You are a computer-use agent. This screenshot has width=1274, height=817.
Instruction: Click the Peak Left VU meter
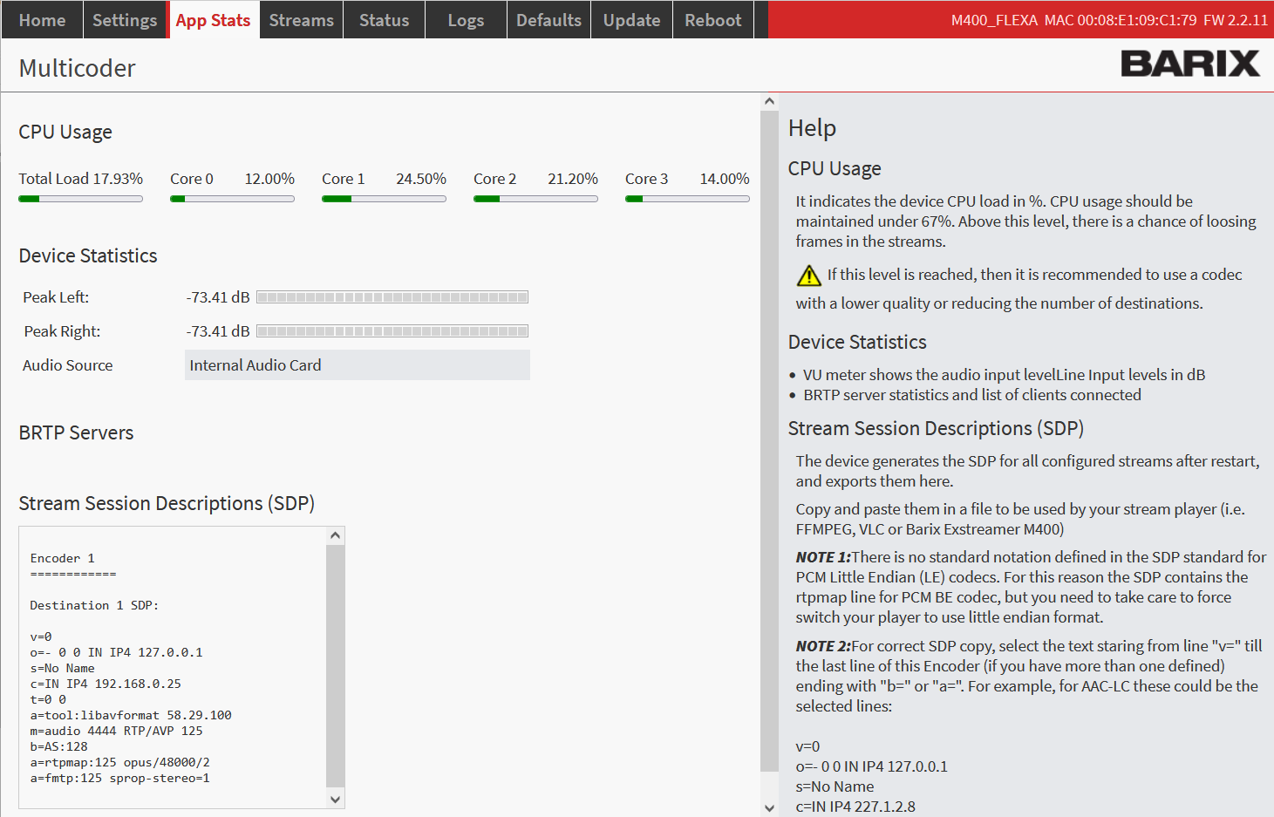(392, 297)
